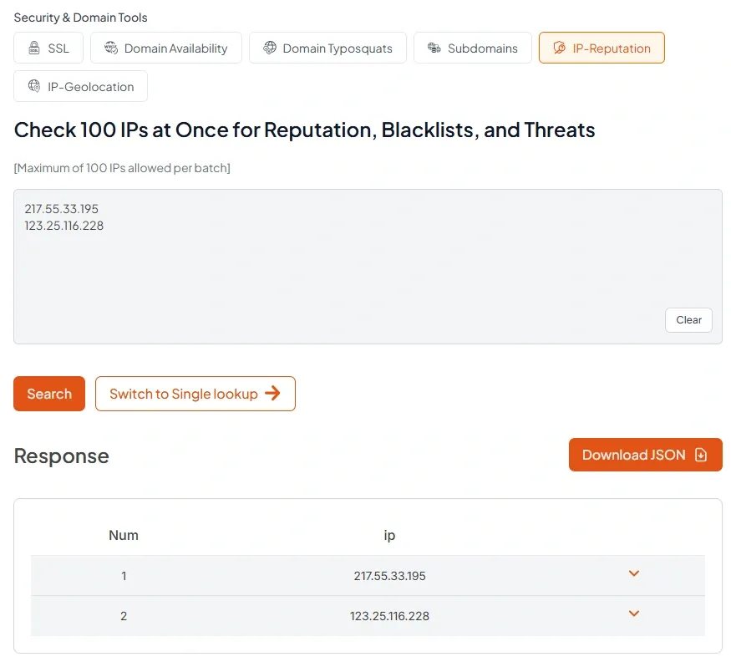The height and width of the screenshot is (662, 731).
Task: Click the Subdomains icon
Action: (x=434, y=48)
